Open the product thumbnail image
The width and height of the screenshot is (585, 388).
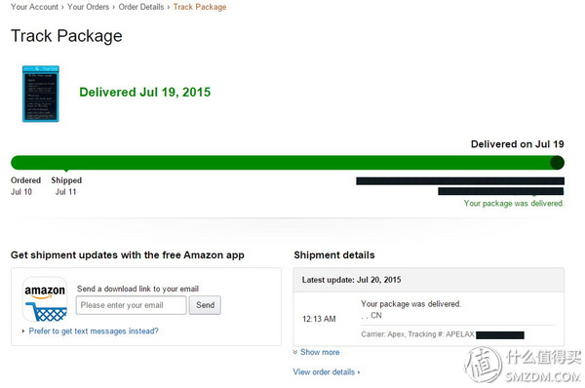pyautogui.click(x=41, y=94)
